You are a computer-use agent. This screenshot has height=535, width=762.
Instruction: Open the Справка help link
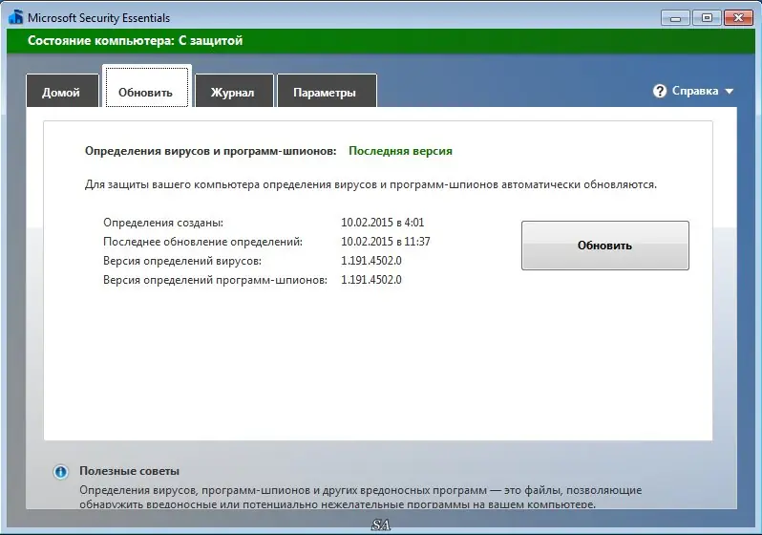pos(694,91)
